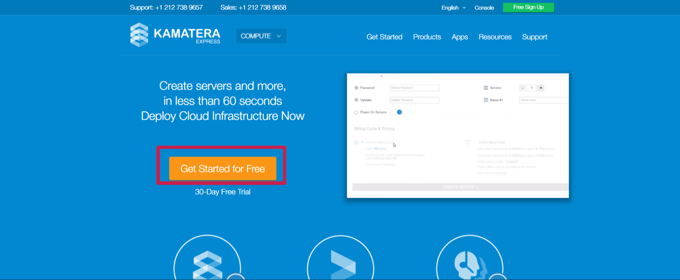Image resolution: width=680 pixels, height=280 pixels.
Task: Decrease servers count with minus button
Action: pos(522,88)
